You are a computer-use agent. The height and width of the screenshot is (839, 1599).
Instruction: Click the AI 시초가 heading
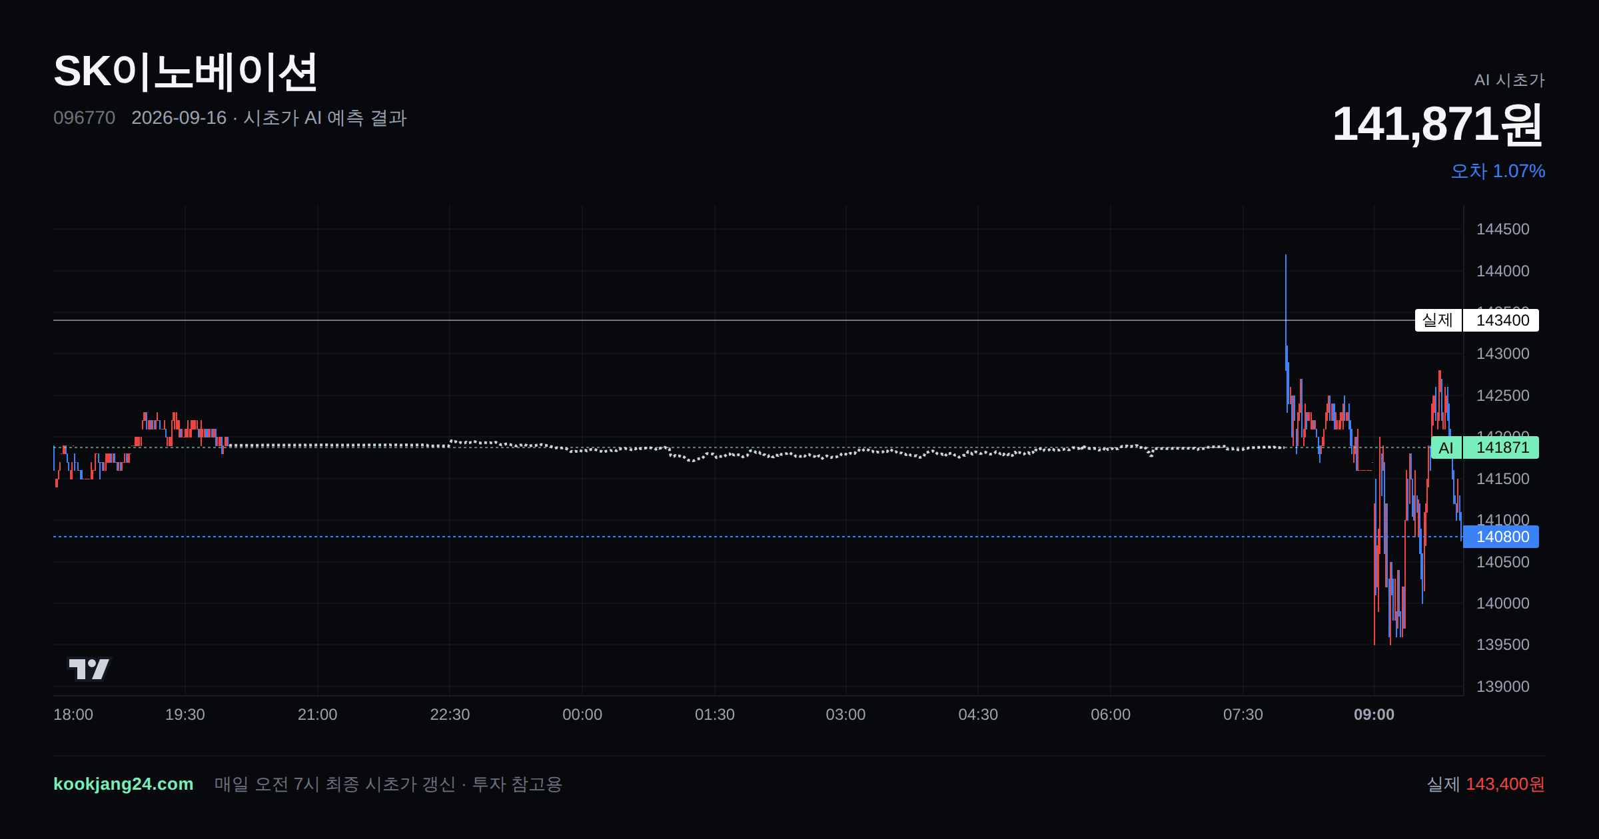coord(1510,80)
